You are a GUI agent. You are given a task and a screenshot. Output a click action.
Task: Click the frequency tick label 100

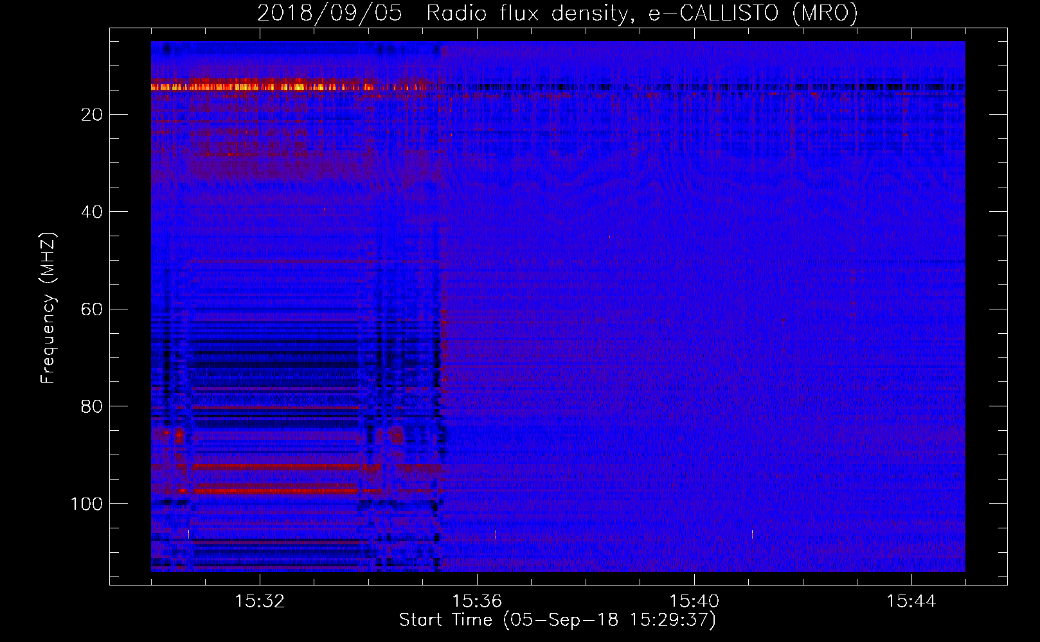[87, 504]
